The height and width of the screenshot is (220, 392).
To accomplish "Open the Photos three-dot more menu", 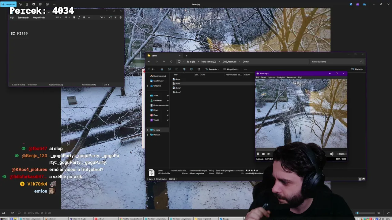I will coord(54,4).
